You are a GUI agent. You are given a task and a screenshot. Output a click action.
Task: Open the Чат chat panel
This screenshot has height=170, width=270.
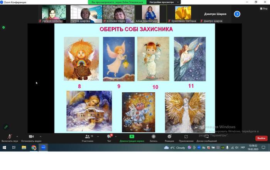(x=109, y=138)
